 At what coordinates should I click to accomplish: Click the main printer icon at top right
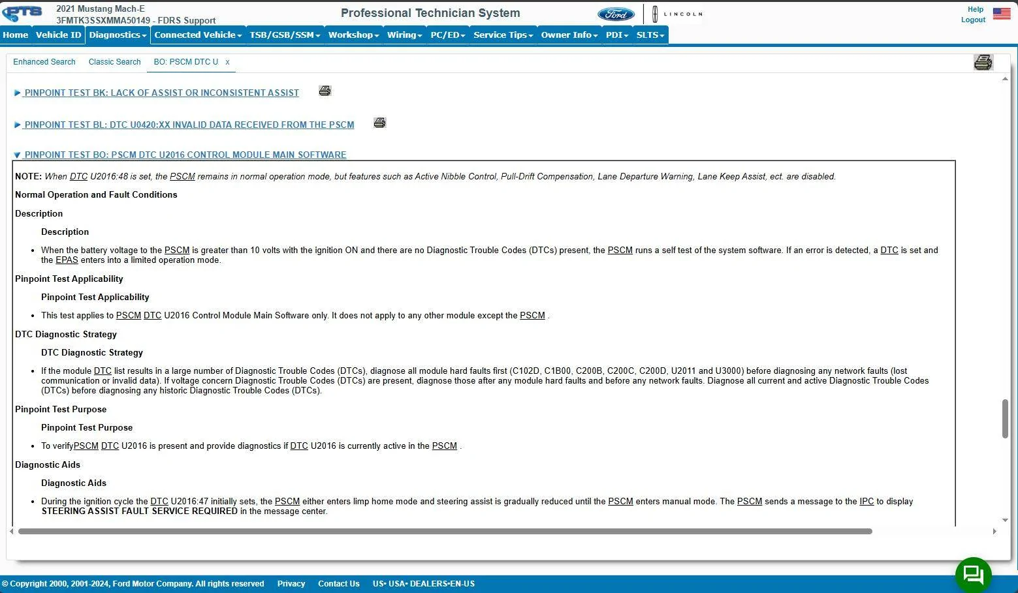[x=983, y=62]
